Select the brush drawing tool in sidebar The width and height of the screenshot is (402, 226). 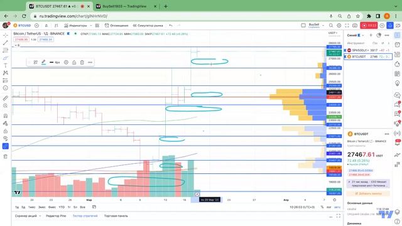click(6, 58)
